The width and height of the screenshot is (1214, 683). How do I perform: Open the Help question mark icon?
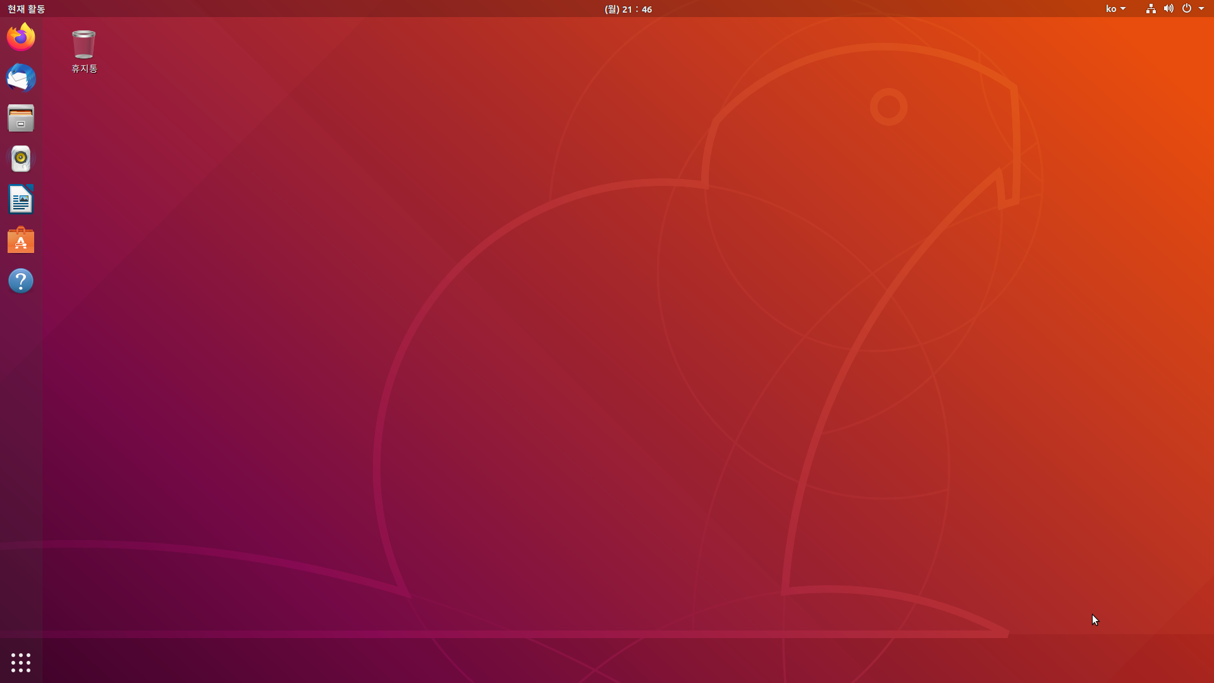point(21,281)
